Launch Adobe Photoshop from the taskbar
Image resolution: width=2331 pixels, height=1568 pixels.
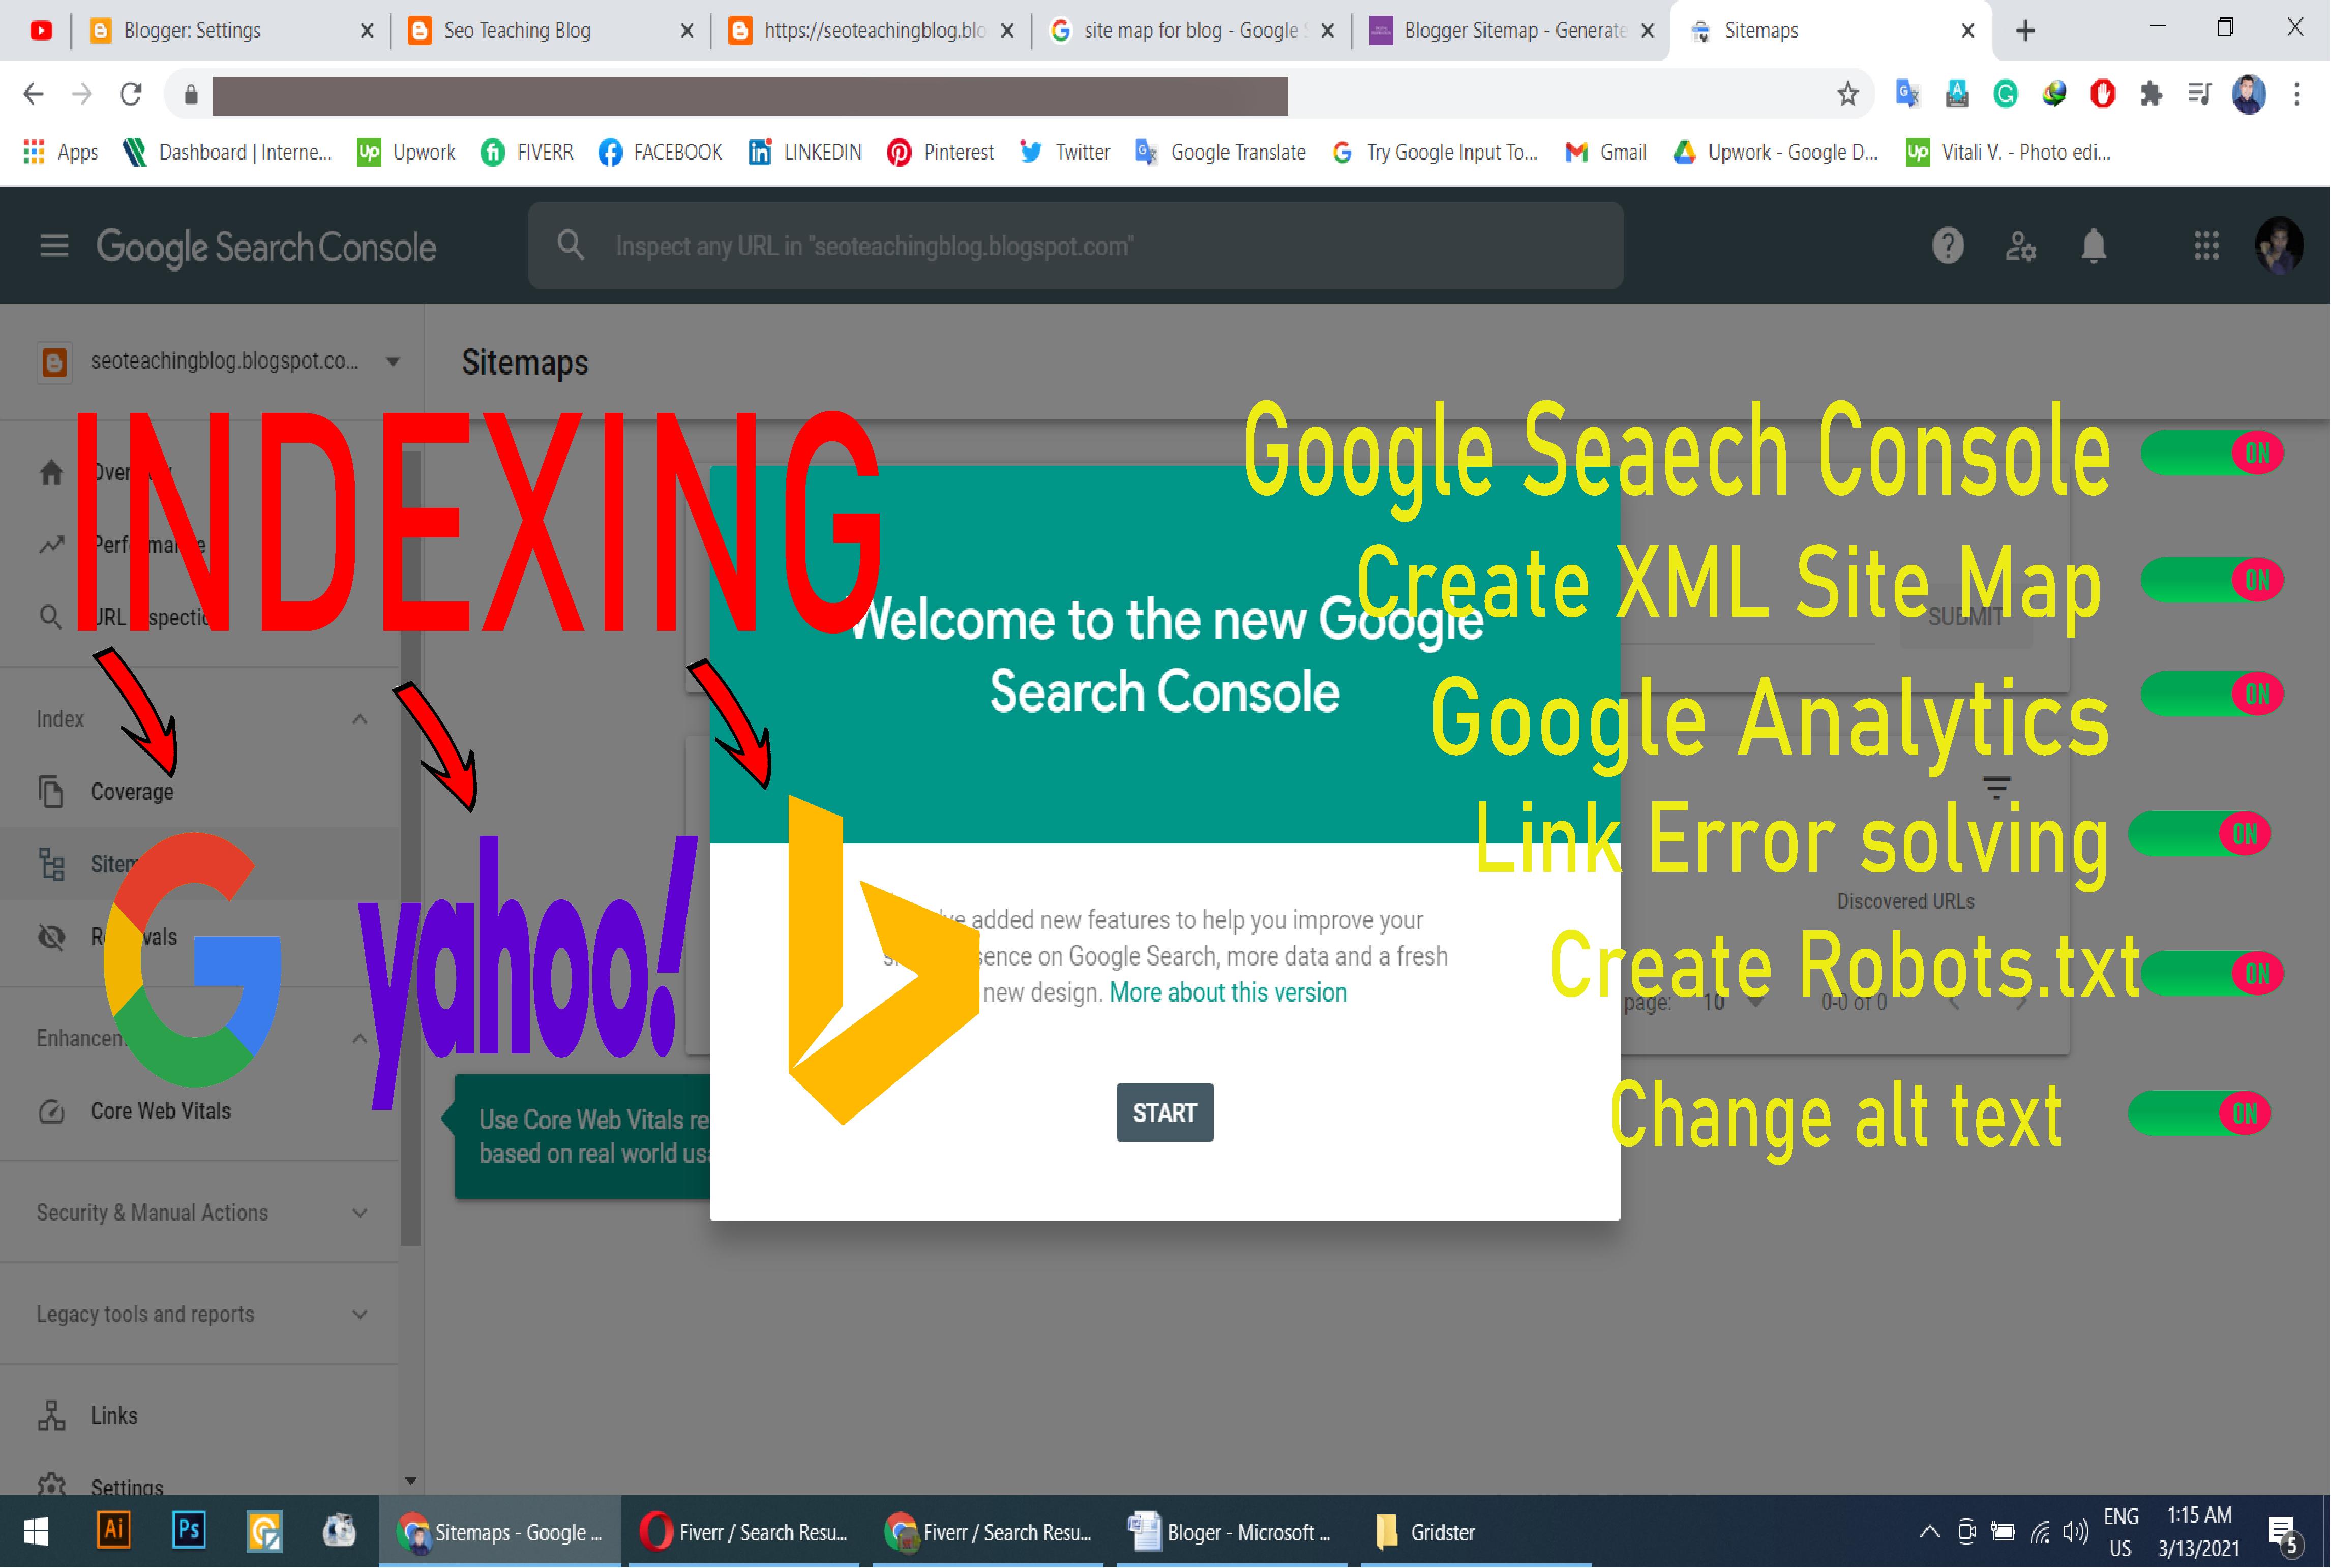[188, 1530]
